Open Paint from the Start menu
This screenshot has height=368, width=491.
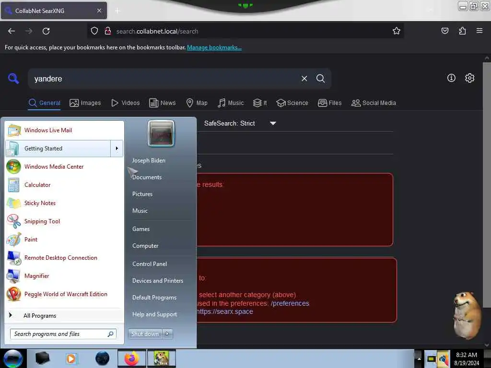pyautogui.click(x=64, y=240)
